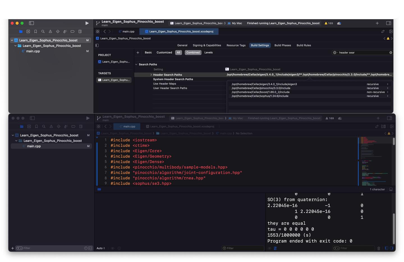Clear the debug console with the trash icon
The height and width of the screenshot is (262, 404).
click(x=379, y=248)
